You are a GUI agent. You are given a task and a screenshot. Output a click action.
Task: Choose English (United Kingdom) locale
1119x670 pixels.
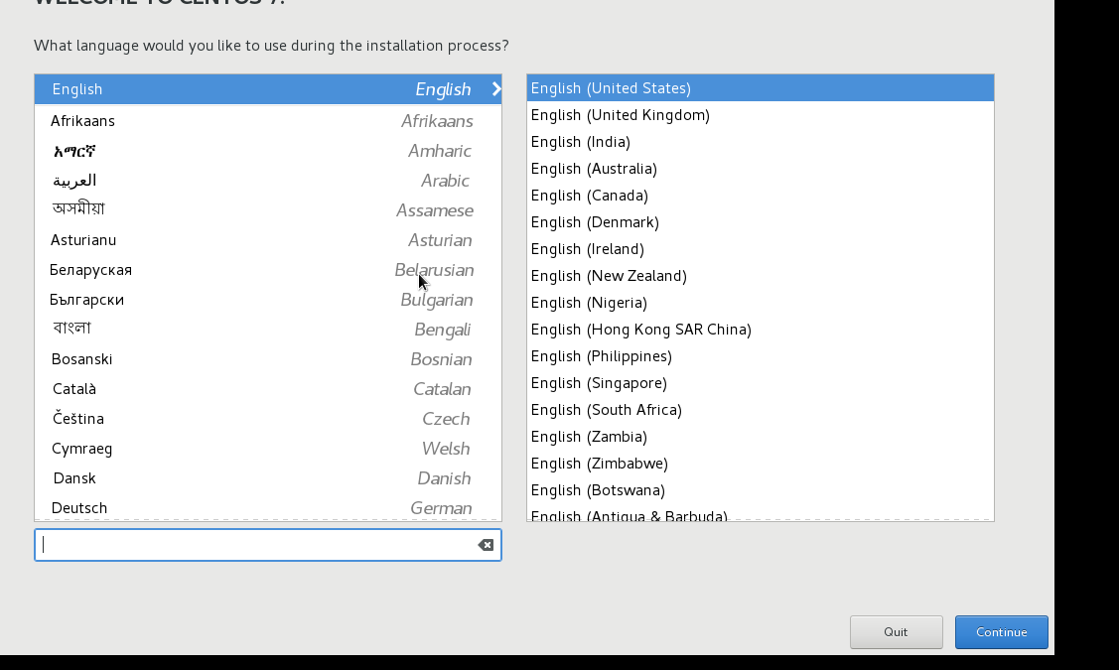760,115
